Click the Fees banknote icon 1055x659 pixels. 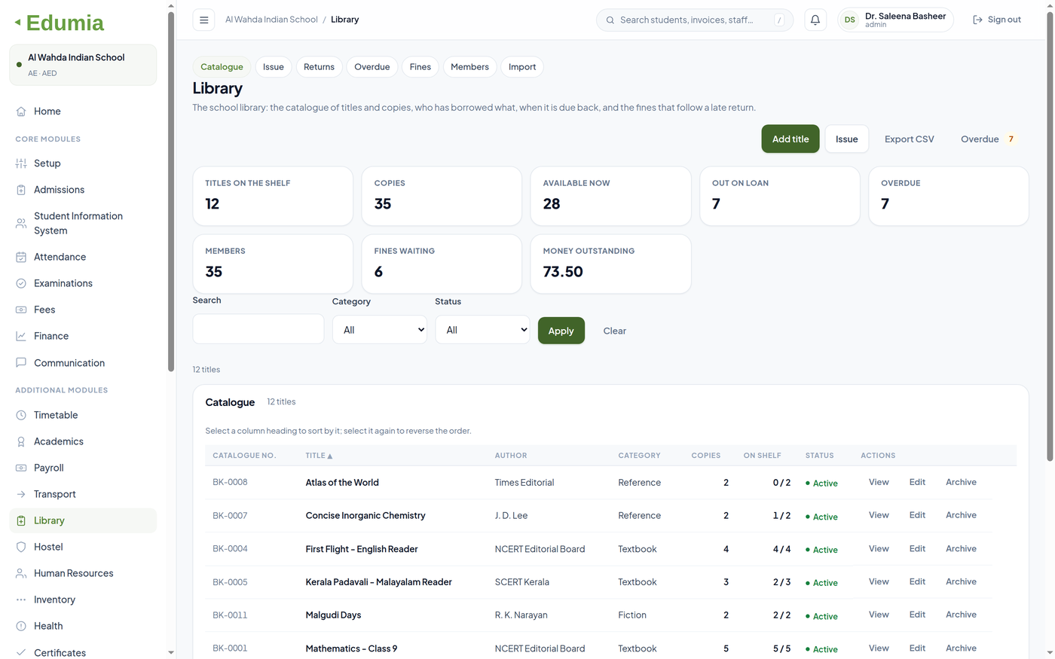pos(21,310)
